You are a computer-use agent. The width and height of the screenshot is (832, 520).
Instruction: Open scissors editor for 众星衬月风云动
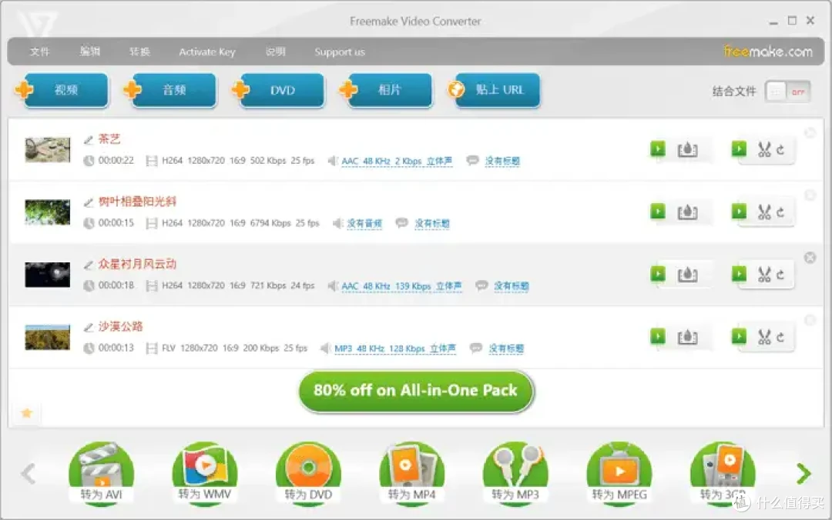tap(764, 275)
